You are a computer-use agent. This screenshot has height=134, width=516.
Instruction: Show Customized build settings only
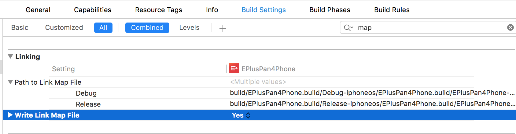64,28
